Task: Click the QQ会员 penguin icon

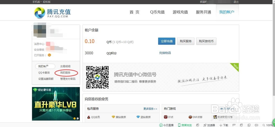Action: 89,117
